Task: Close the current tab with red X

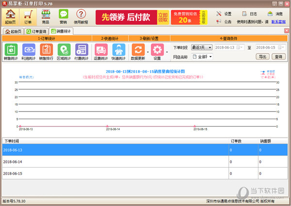Action: pyautogui.click(x=287, y=31)
